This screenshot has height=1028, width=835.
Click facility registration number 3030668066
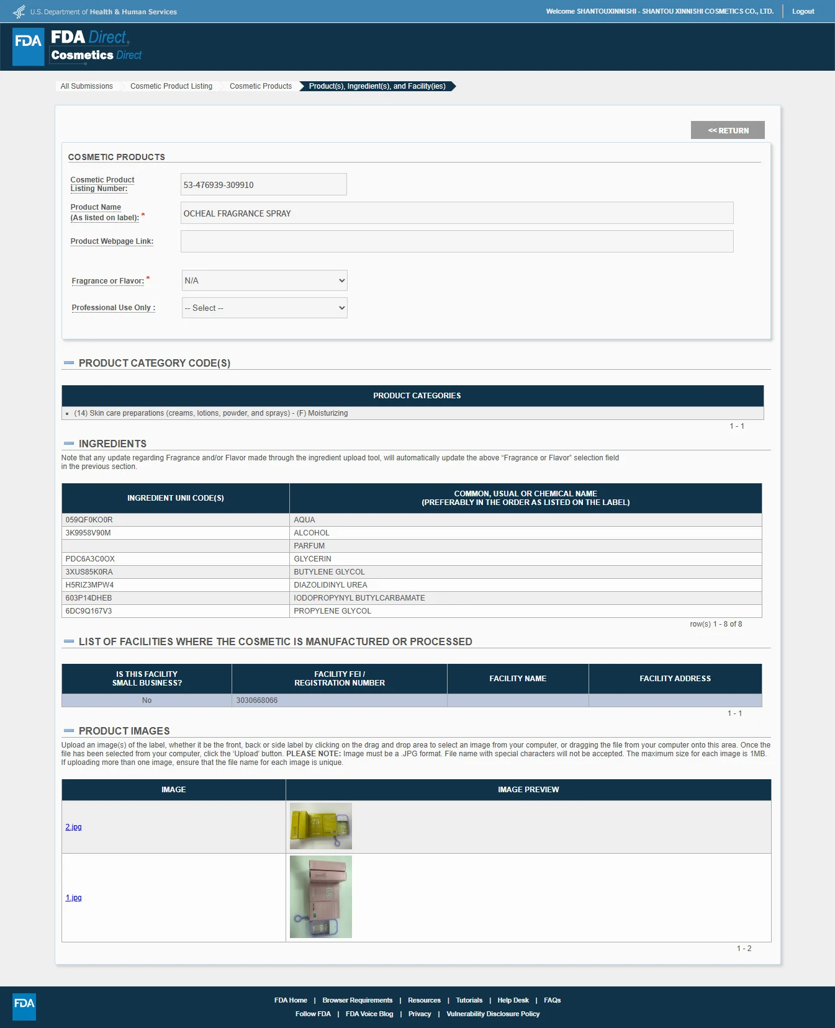pos(257,700)
